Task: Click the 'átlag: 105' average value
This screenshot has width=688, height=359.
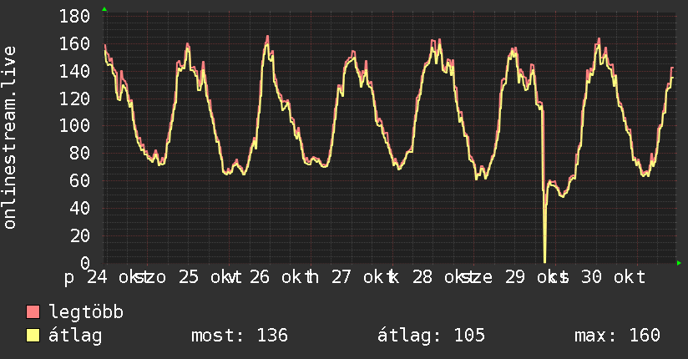Action: pyautogui.click(x=431, y=336)
